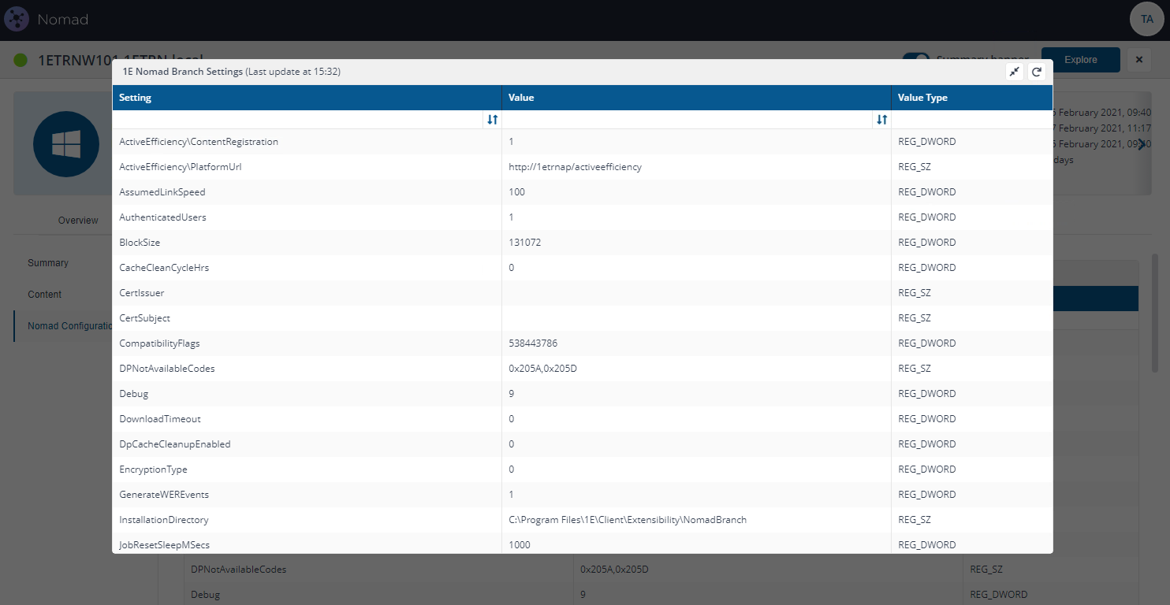Select Content in the side menu
This screenshot has width=1170, height=605.
tap(44, 295)
